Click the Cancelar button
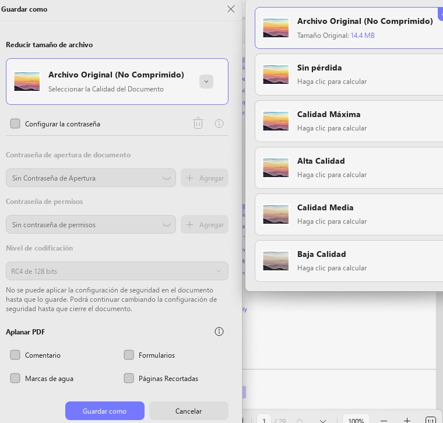This screenshot has height=423, width=443. [188, 411]
